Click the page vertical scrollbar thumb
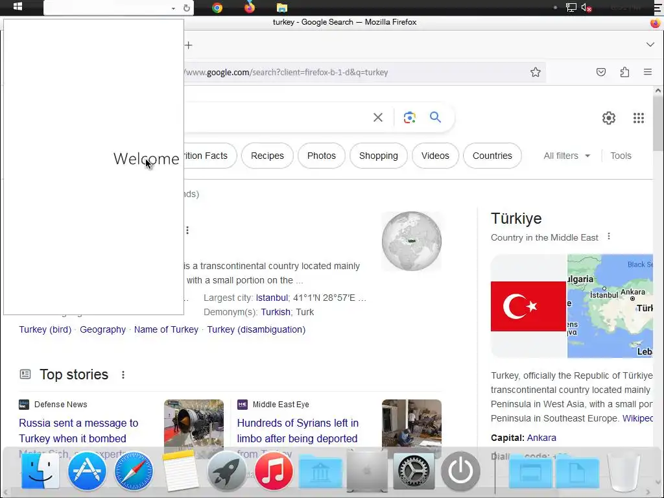 point(658,123)
